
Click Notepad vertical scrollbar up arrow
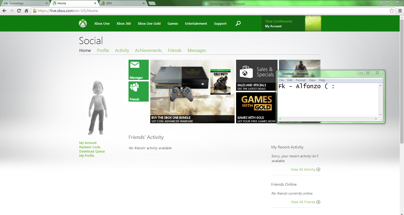point(381,85)
